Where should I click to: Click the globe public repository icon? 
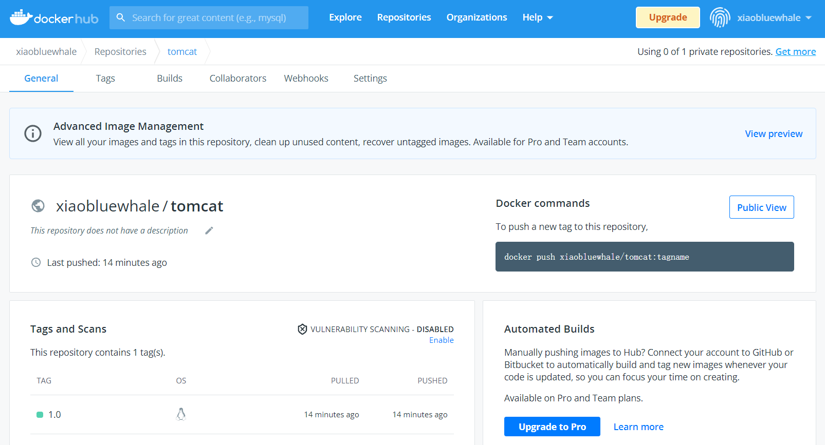(x=38, y=206)
